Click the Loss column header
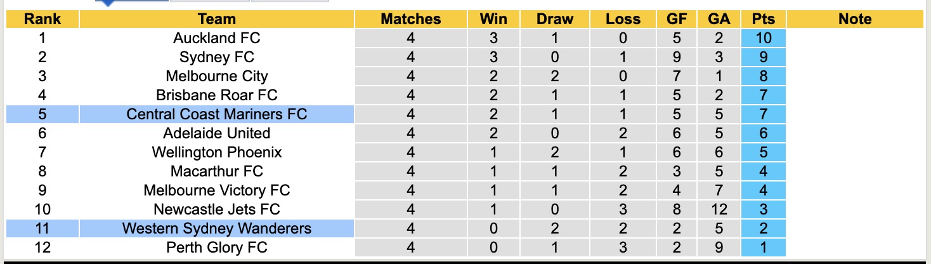Viewport: 931px width, 264px height. click(623, 19)
